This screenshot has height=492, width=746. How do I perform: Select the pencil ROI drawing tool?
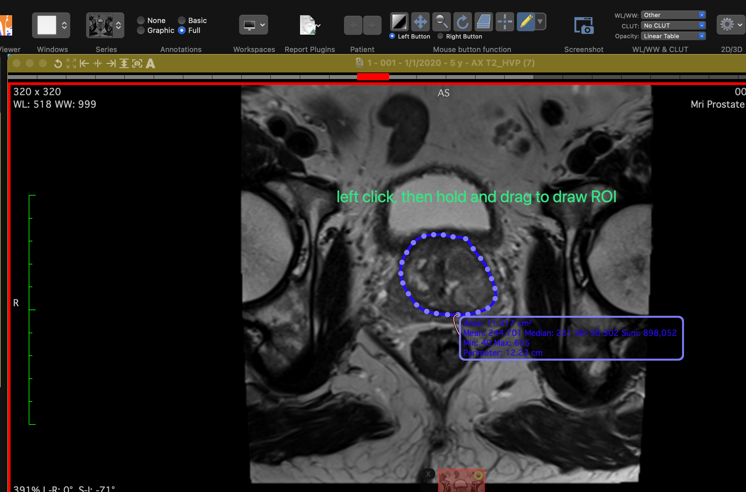click(x=526, y=22)
